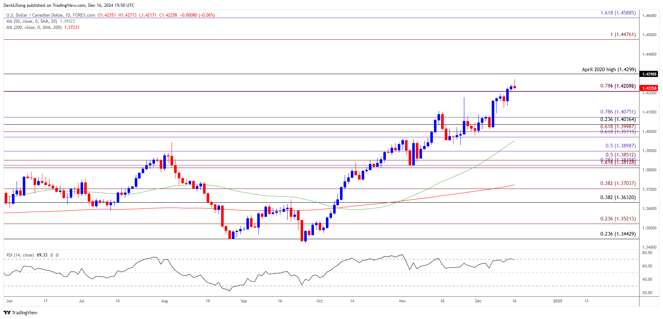This screenshot has width=663, height=319.
Task: Click the 1.618 (1.45885) Fibonacci label
Action: [618, 13]
